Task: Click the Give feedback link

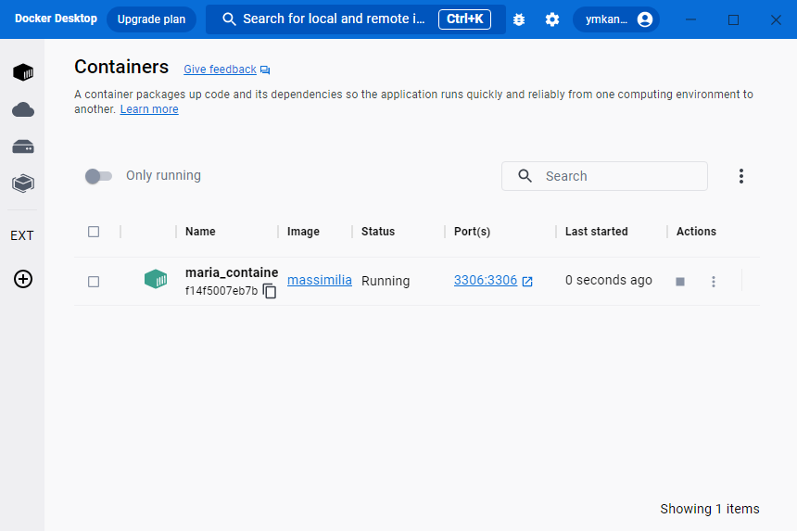Action: pos(220,70)
